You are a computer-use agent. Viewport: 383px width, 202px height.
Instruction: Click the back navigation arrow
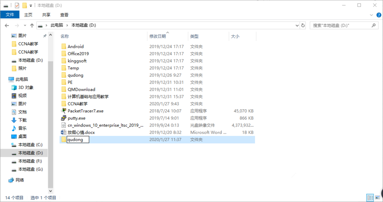pyautogui.click(x=7, y=25)
